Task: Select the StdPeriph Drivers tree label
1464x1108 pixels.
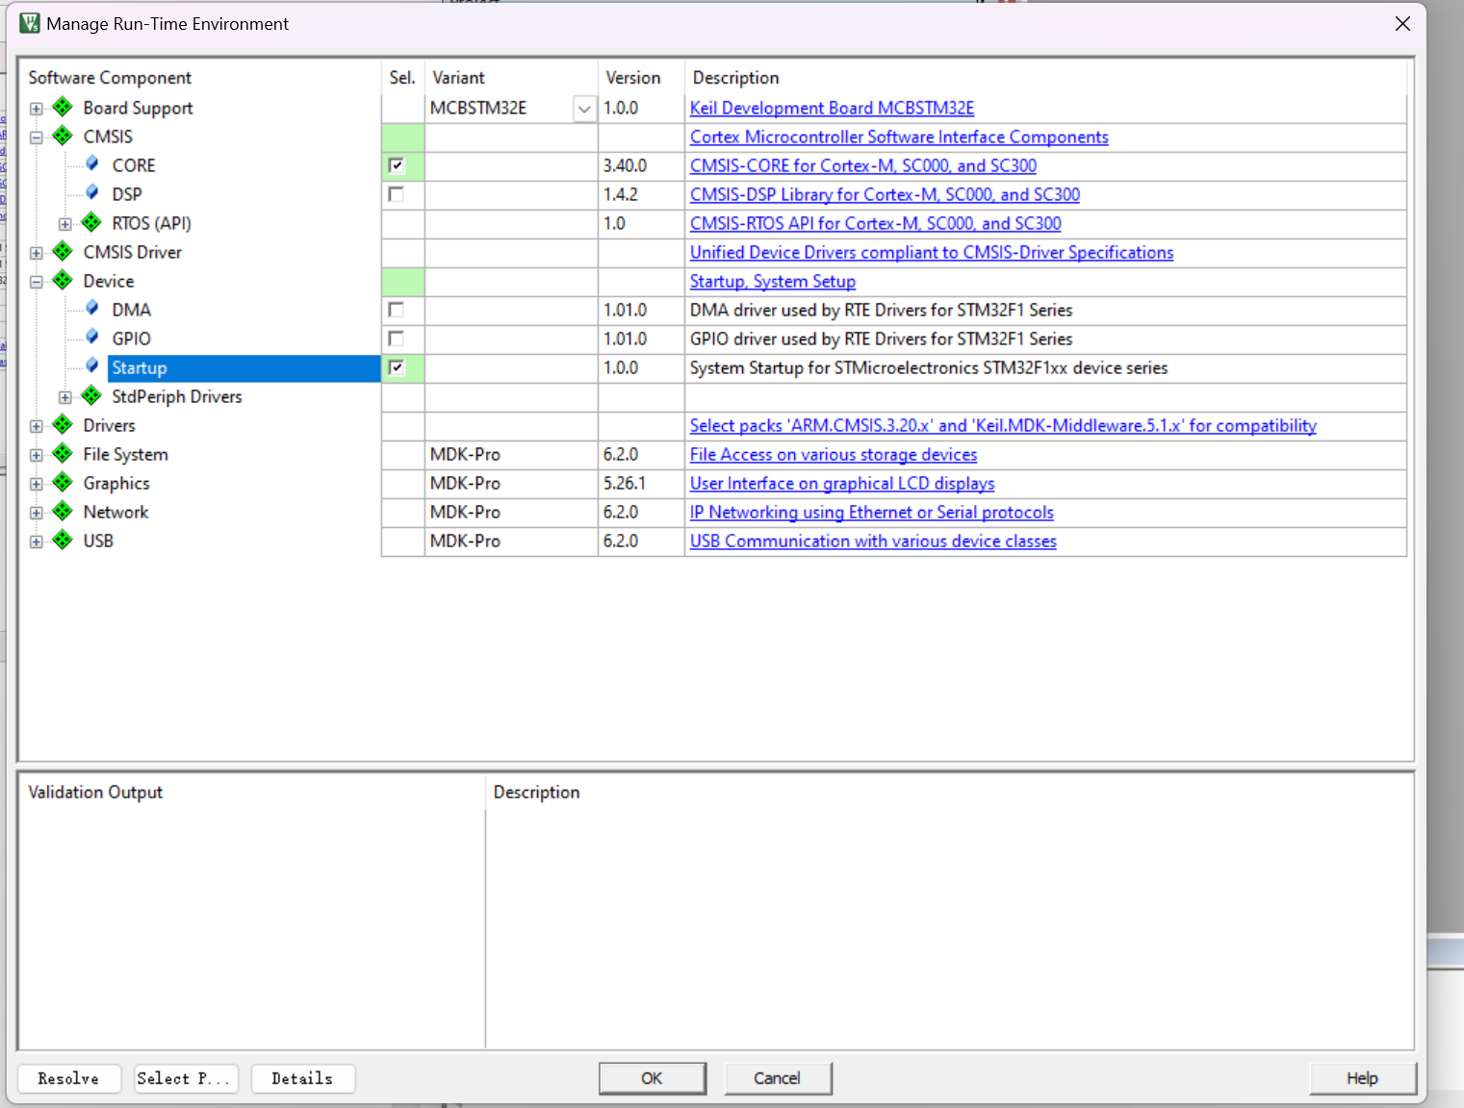Action: tap(177, 397)
